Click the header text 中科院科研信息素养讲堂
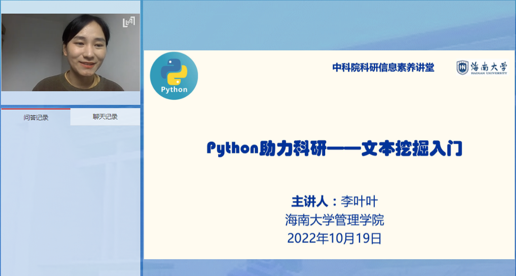Screen dimensions: 516x276 pos(383,68)
